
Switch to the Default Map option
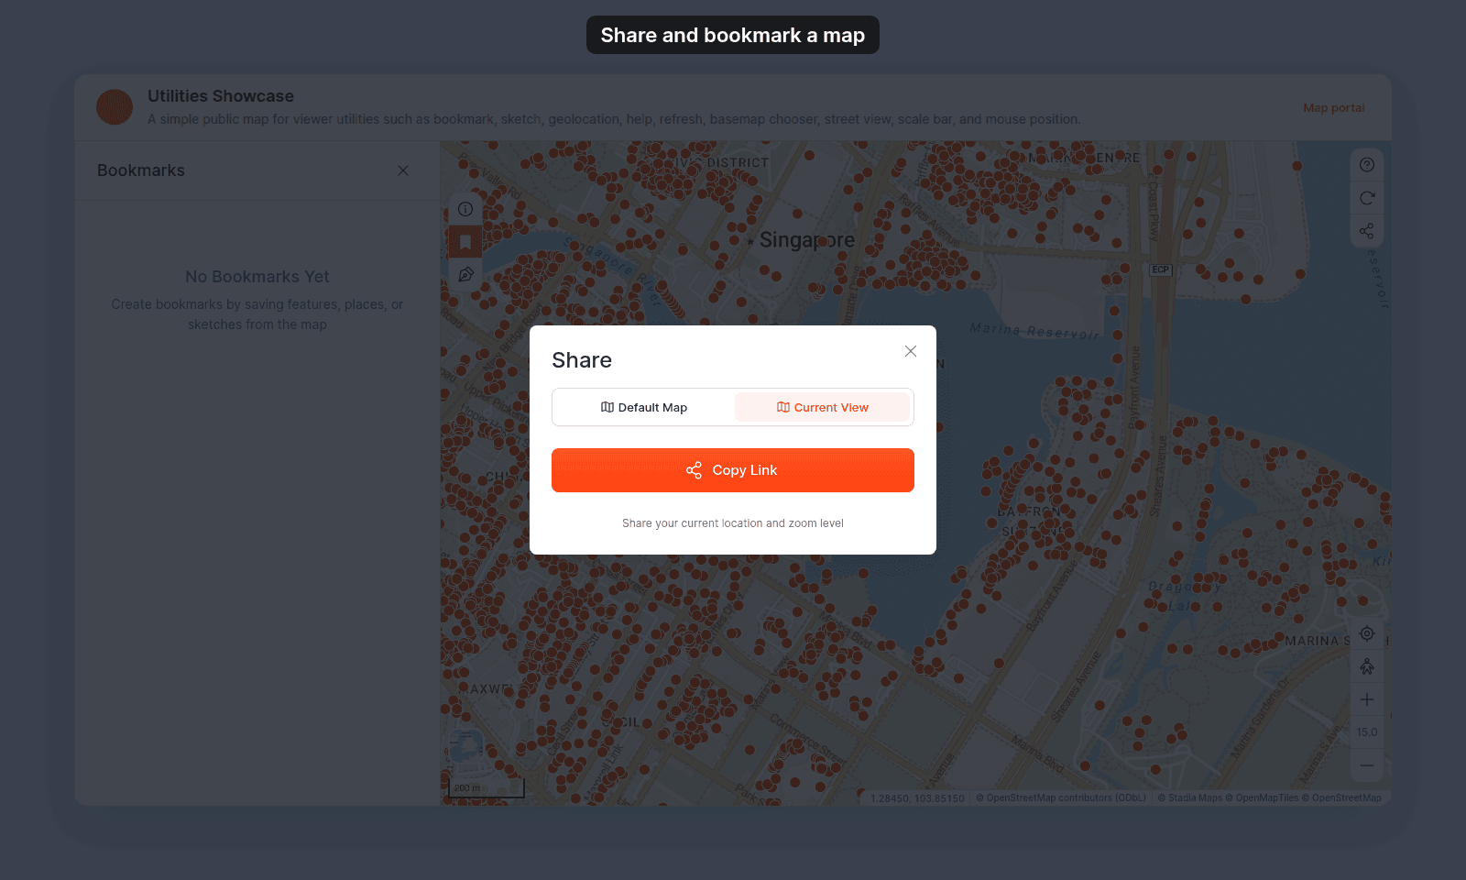[644, 407]
